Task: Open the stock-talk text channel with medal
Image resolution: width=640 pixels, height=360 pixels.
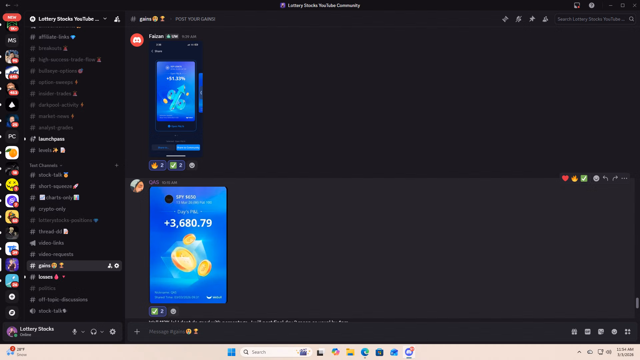Action: pyautogui.click(x=74, y=175)
